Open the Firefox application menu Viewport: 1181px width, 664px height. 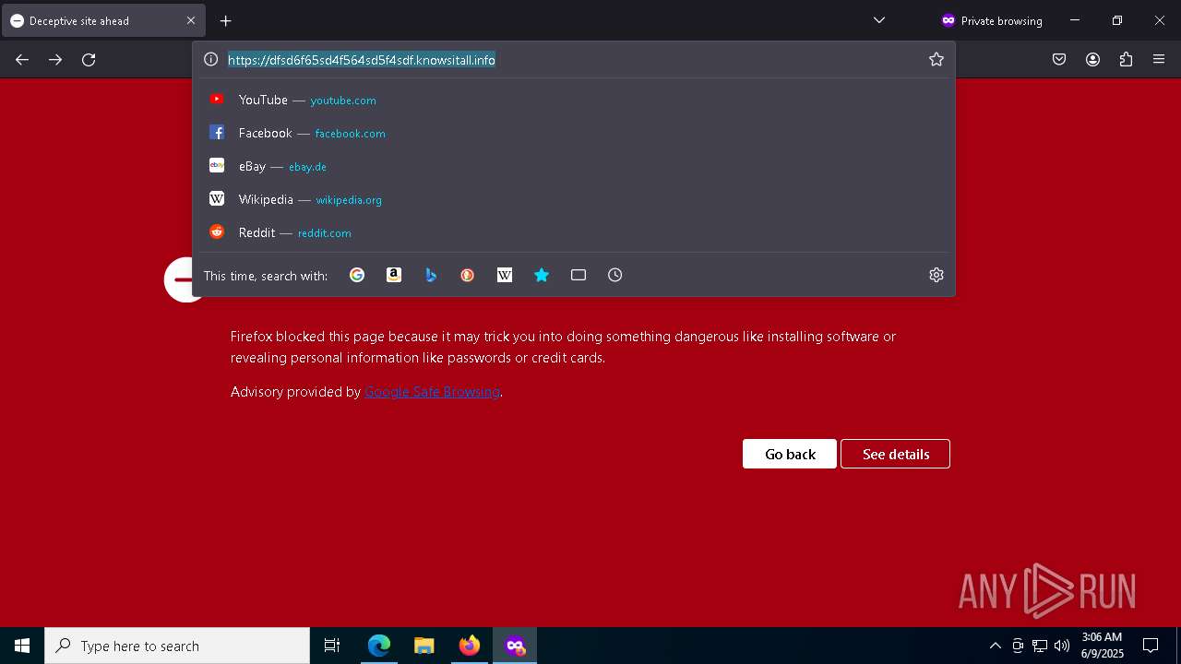(1159, 59)
